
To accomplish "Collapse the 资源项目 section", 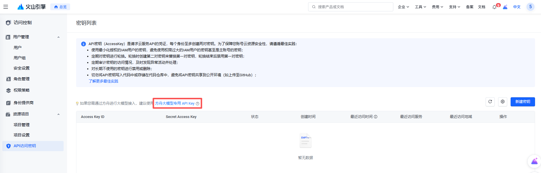I will 59,114.
